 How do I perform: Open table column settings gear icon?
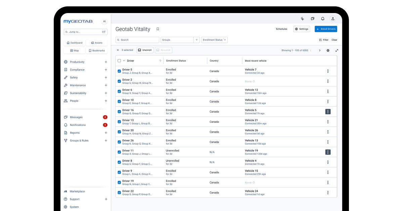(x=328, y=50)
